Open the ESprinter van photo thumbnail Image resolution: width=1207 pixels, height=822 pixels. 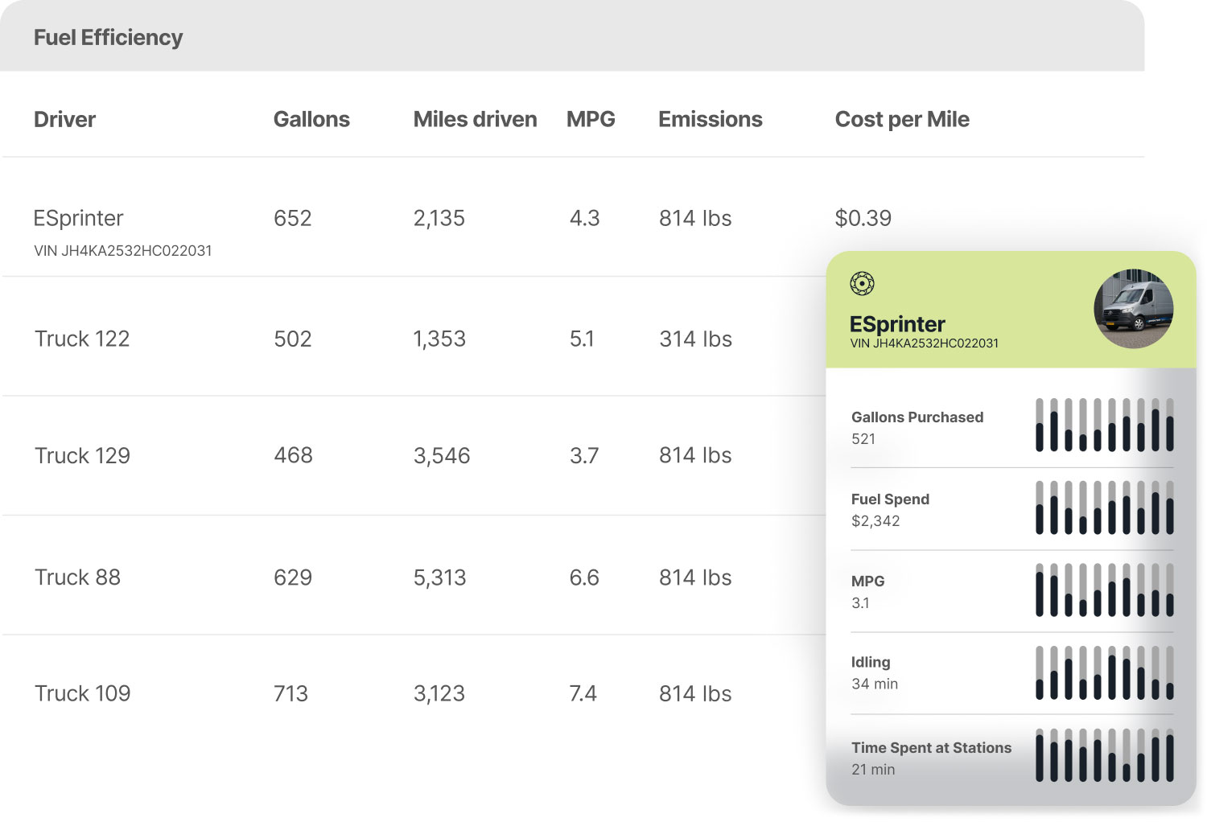(1133, 308)
